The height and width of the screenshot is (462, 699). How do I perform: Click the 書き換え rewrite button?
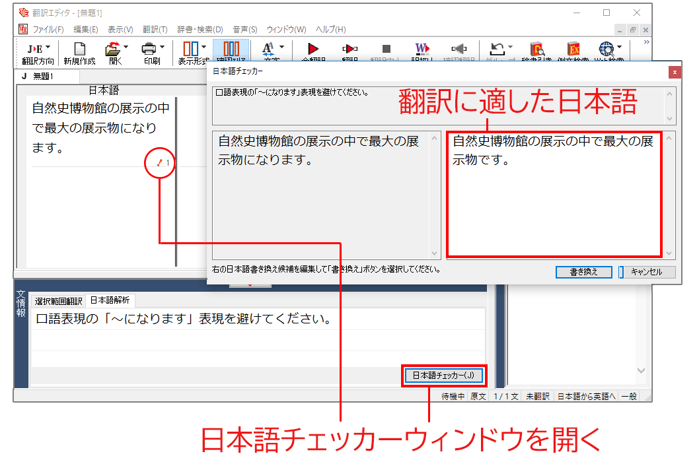pos(583,272)
